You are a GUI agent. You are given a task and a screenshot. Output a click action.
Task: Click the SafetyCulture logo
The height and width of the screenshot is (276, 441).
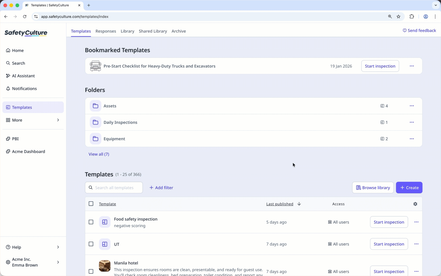[26, 33]
